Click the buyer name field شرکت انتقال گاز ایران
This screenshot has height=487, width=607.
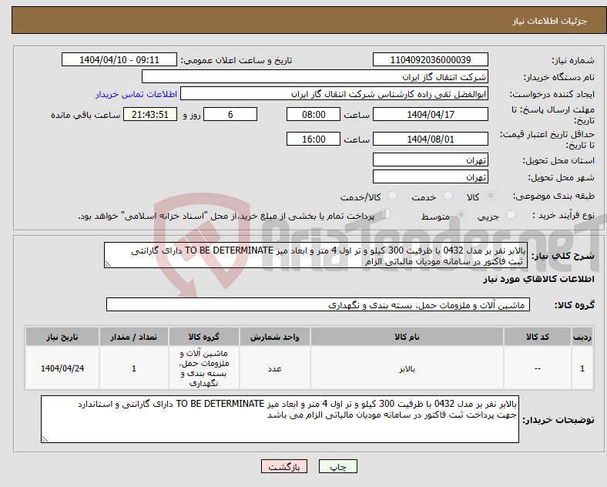(x=315, y=76)
